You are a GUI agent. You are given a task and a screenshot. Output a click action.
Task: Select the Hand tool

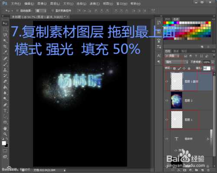click(5, 128)
